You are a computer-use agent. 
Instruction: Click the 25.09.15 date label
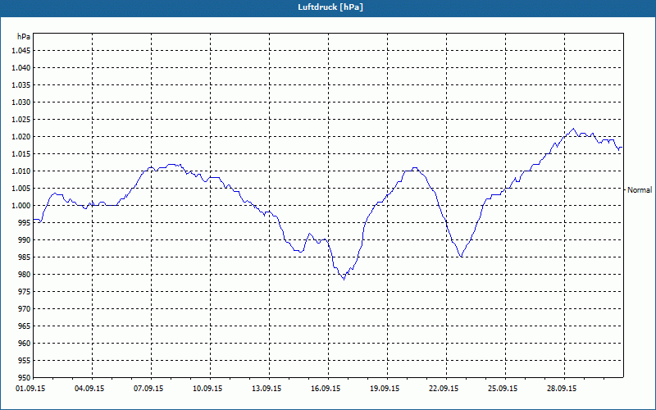tap(503, 389)
